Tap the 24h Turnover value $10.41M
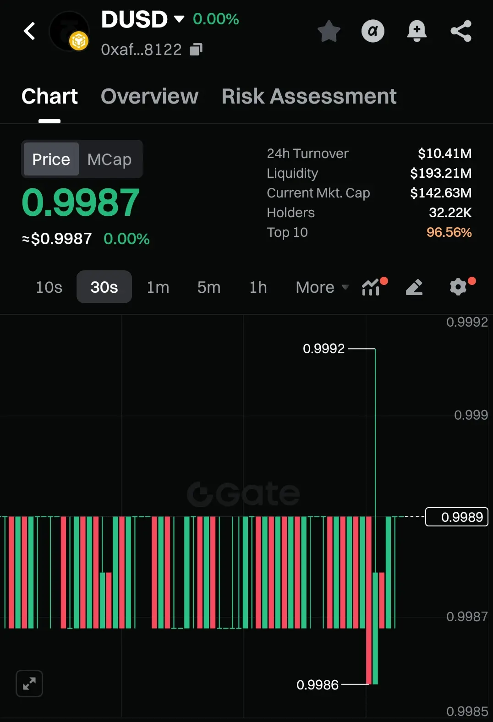The image size is (493, 722). [x=444, y=153]
